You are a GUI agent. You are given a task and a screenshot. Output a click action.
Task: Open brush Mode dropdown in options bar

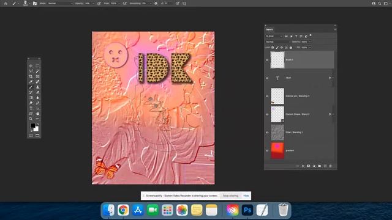(x=60, y=4)
